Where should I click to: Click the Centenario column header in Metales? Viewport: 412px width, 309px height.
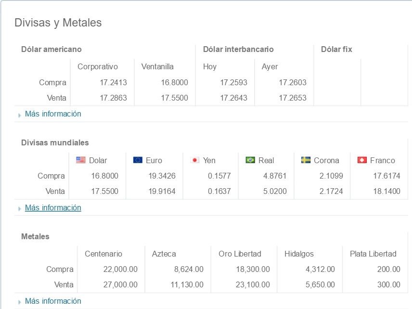point(103,254)
